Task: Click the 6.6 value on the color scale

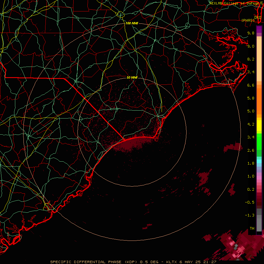Action: coord(251,85)
